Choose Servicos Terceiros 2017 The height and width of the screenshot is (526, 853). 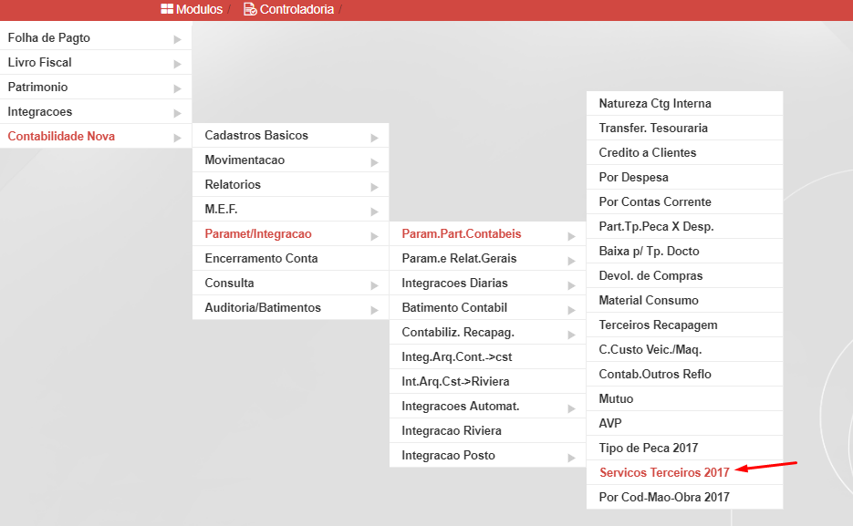tap(684, 472)
